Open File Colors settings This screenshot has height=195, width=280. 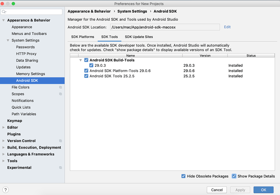tap(21, 87)
